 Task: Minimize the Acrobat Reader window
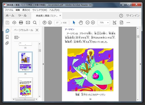123,5
